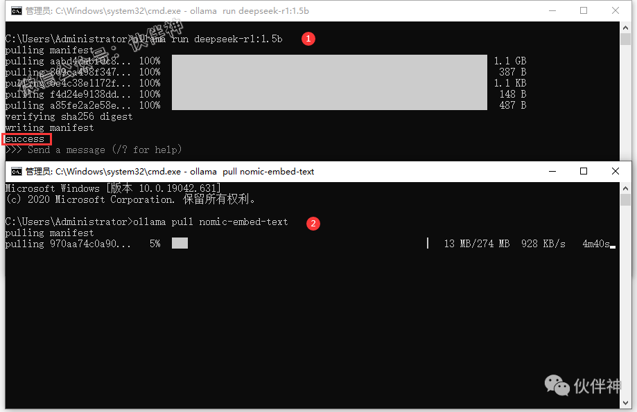Click the cmd icon in the nomic-embed-text window title bar
The height and width of the screenshot is (412, 637).
coord(16,172)
